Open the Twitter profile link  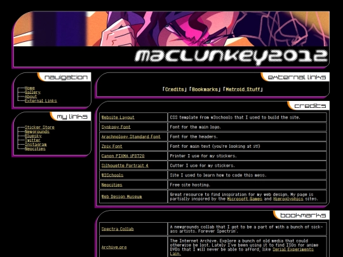pyautogui.click(x=32, y=140)
